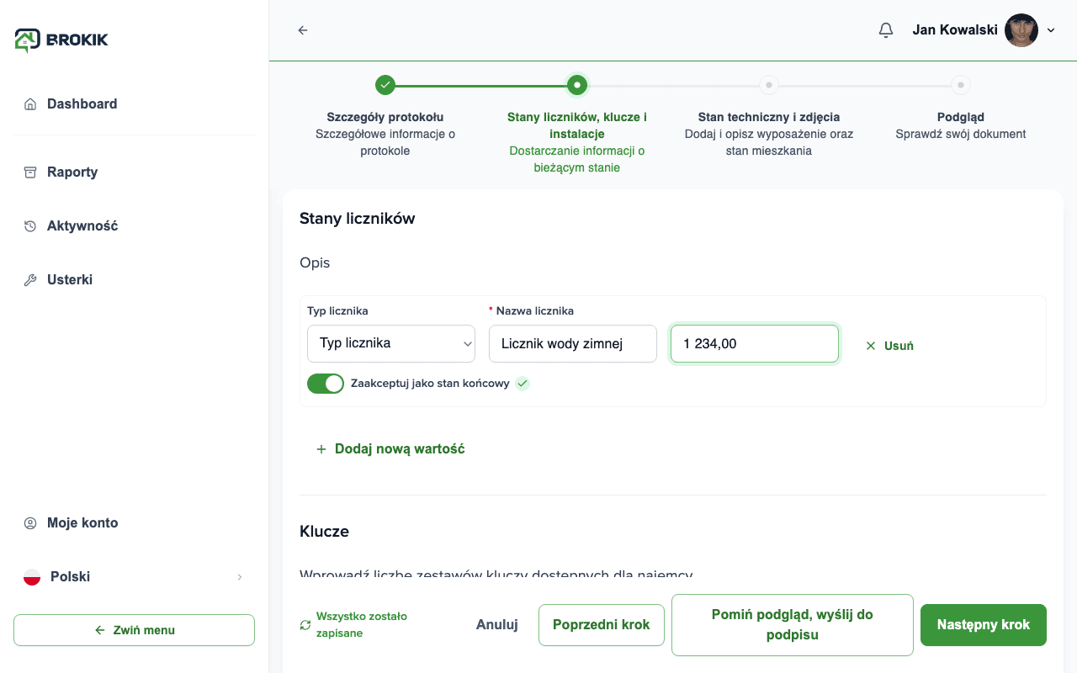Click the Brokik logo
Viewport: 1077px width, 673px height.
click(61, 40)
